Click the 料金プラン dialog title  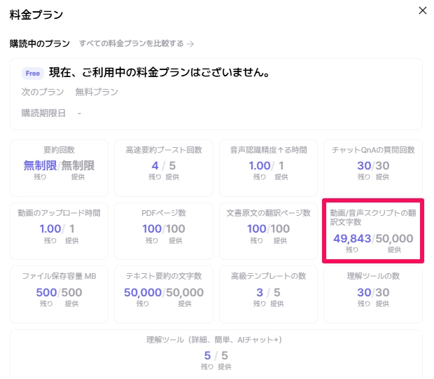pos(36,14)
